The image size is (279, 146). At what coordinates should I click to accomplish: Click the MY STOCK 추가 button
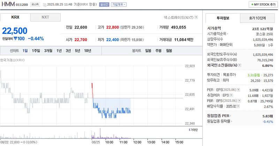coord(263,5)
